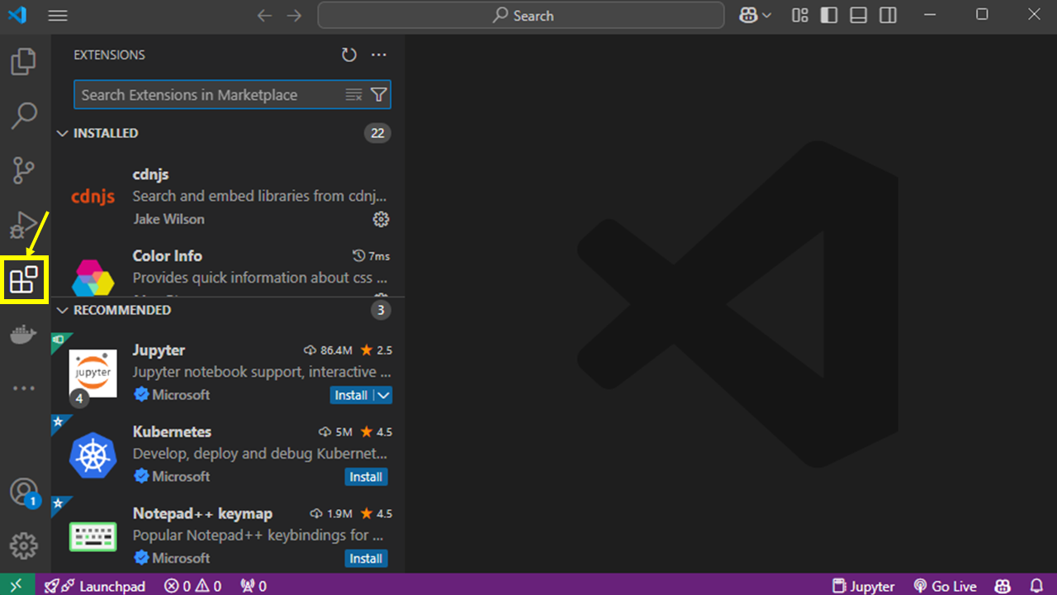Install the Kubernetes extension
The image size is (1057, 595).
[366, 477]
